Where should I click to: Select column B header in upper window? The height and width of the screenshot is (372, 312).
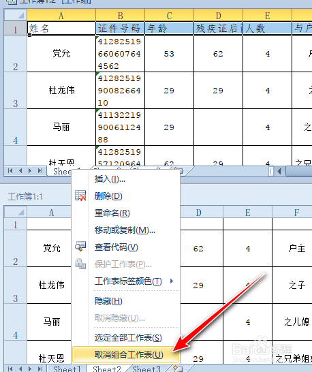tap(121, 15)
